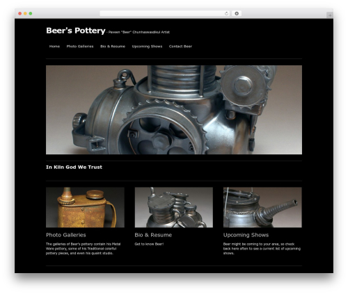Viewport: 348px width, 294px height.
Task: Click the spouted metal can thumbnail
Action: 262,207
